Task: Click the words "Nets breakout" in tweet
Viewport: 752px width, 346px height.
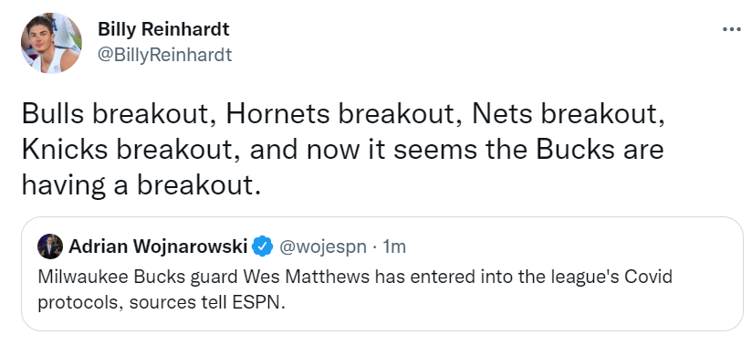Action: click(x=568, y=114)
